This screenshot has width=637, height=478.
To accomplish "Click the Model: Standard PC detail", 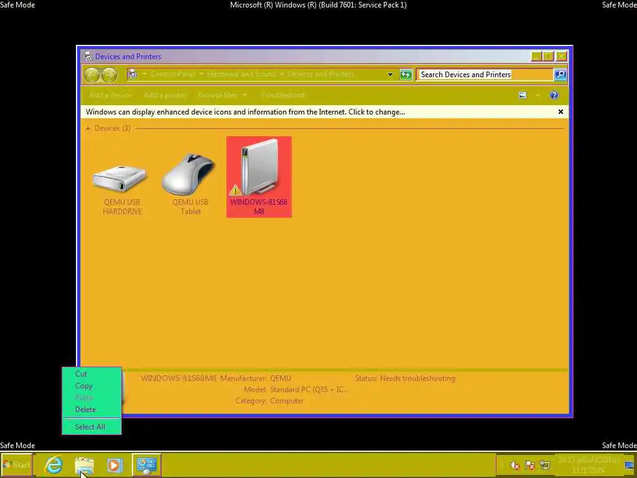I will [x=296, y=390].
